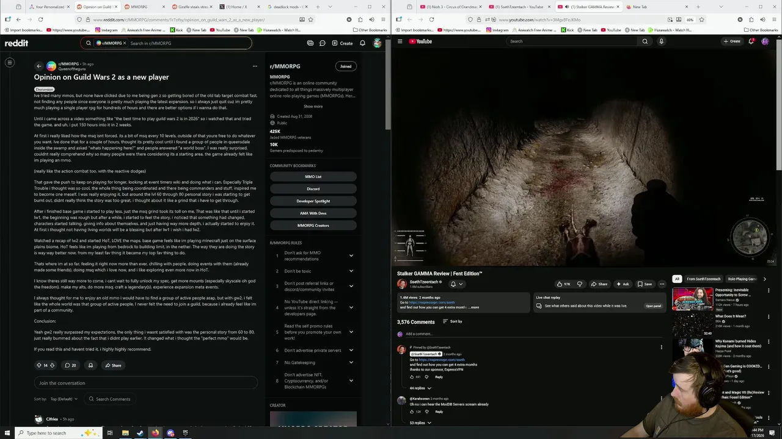Image resolution: width=782 pixels, height=439 pixels.
Task: Go back using the Reddit post arrow
Action: [x=39, y=66]
